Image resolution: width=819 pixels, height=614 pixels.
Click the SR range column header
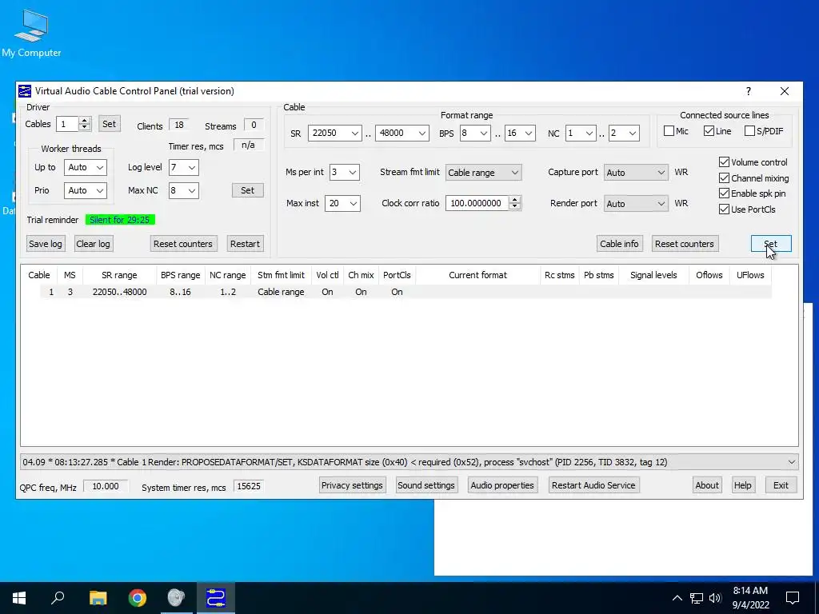119,275
